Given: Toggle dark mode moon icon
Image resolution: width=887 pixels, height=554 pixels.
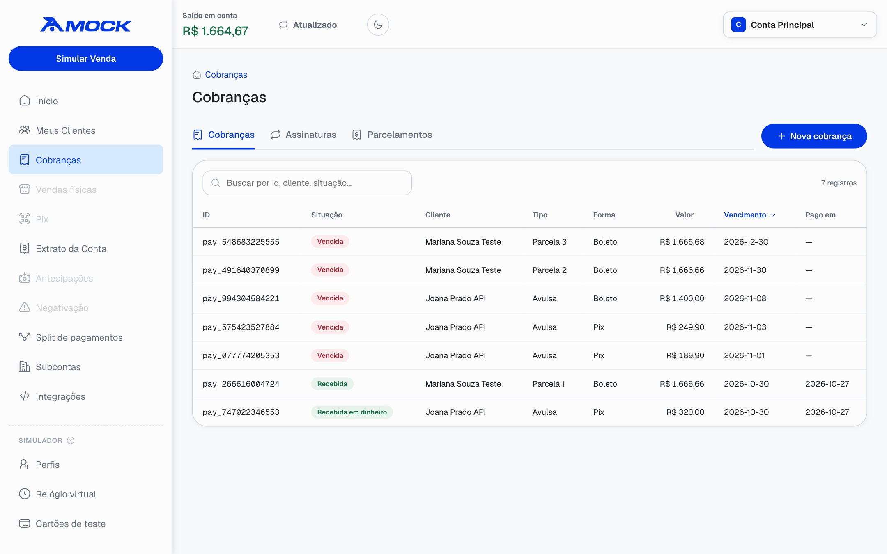Looking at the screenshot, I should pos(378,25).
